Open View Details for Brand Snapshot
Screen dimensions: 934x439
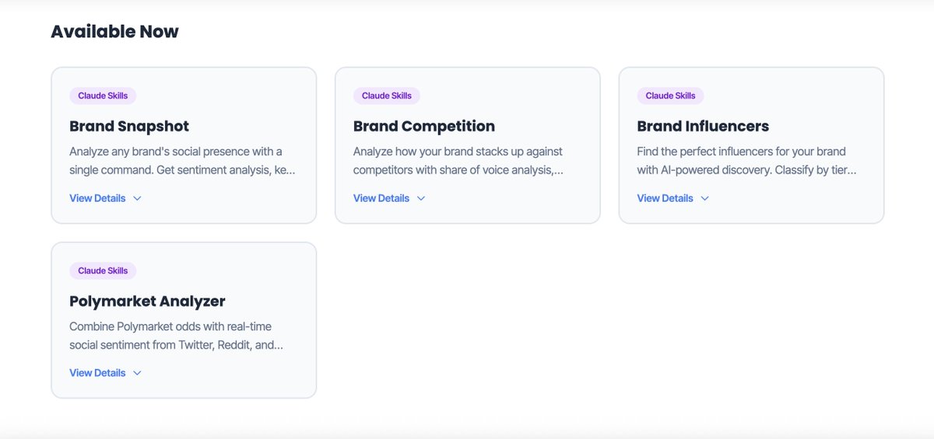(x=97, y=198)
